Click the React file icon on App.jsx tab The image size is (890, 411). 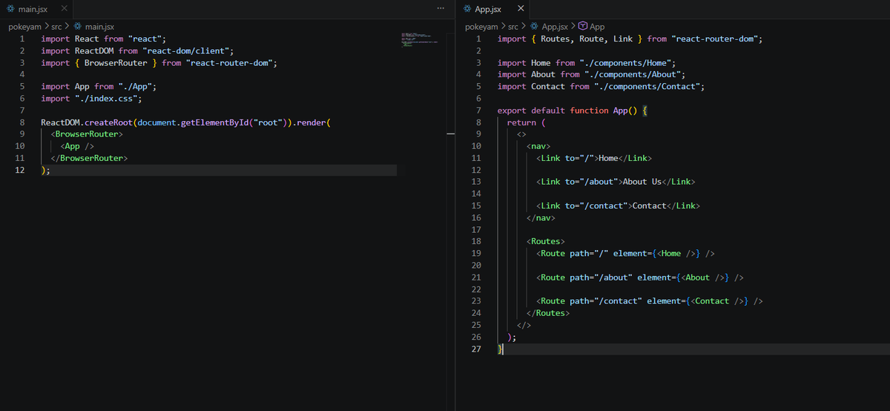coord(467,9)
